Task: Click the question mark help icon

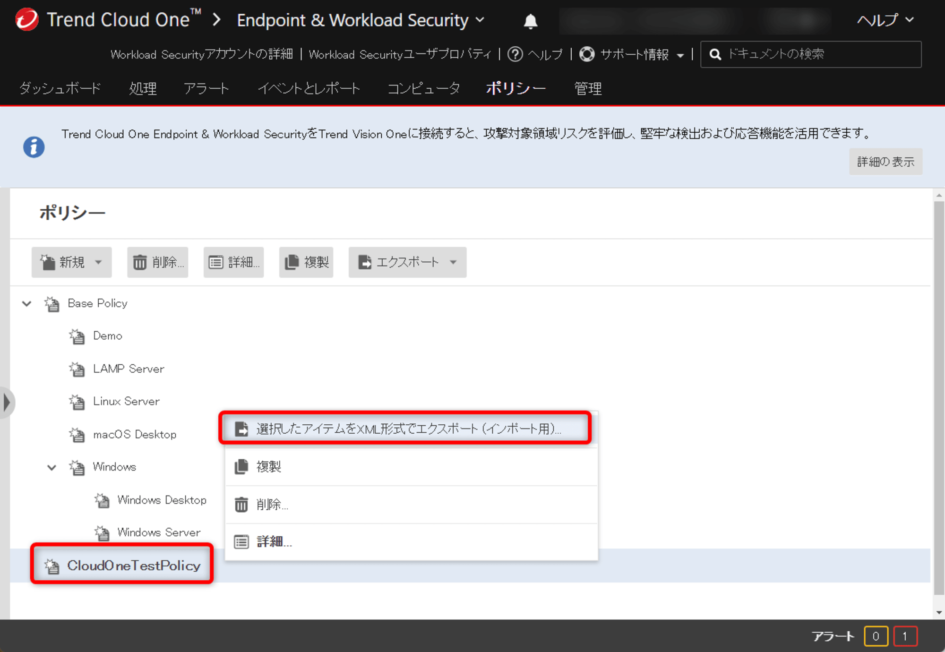Action: pyautogui.click(x=515, y=54)
